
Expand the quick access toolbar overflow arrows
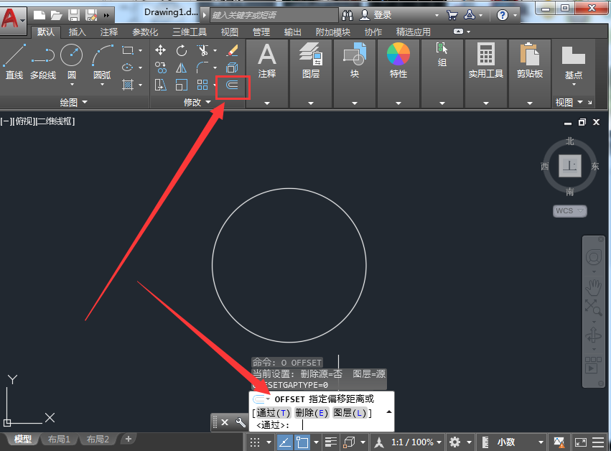click(x=106, y=16)
